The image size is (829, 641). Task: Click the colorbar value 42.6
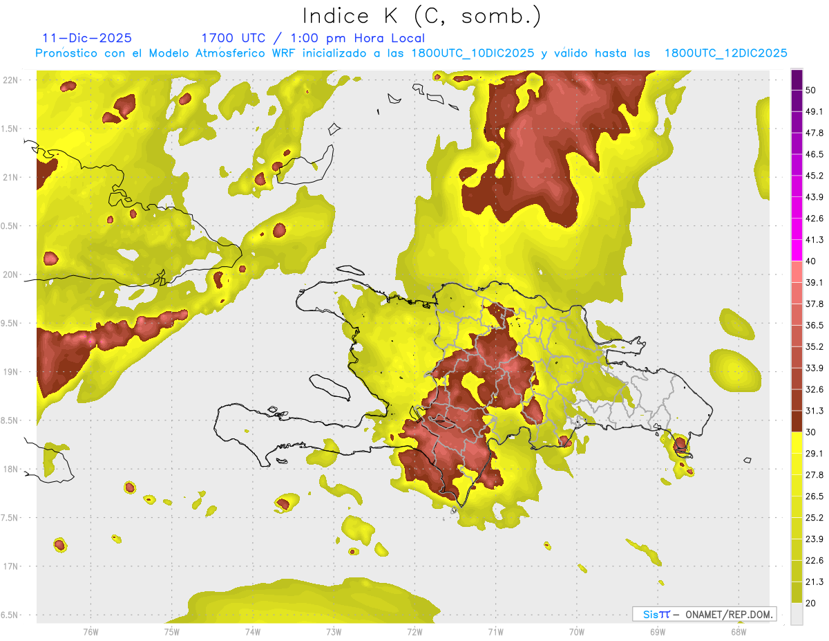point(814,219)
